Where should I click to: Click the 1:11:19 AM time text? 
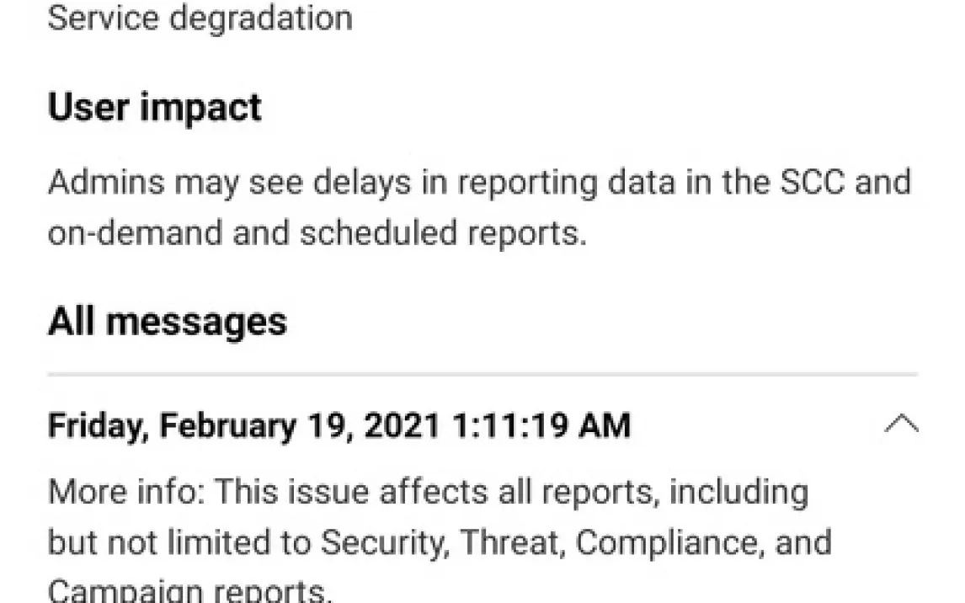tap(541, 425)
